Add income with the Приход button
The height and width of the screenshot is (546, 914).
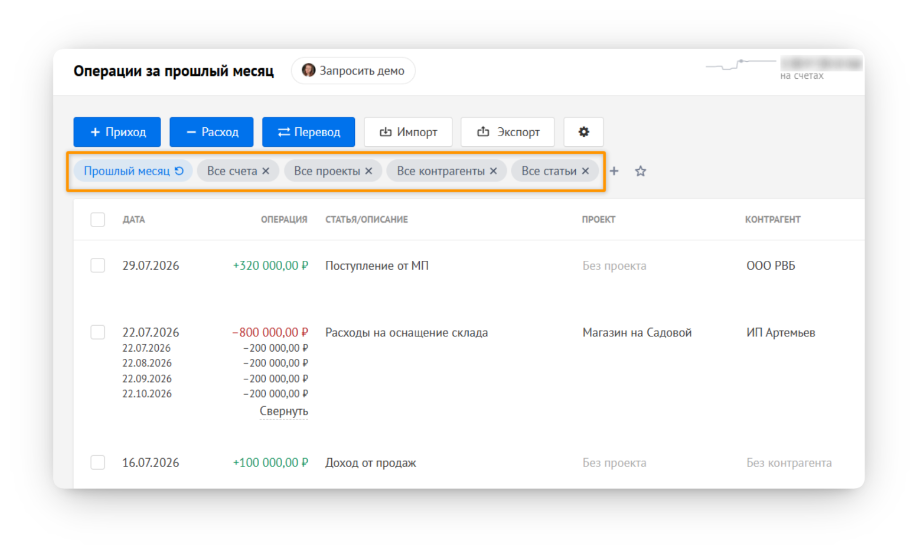[x=117, y=132]
